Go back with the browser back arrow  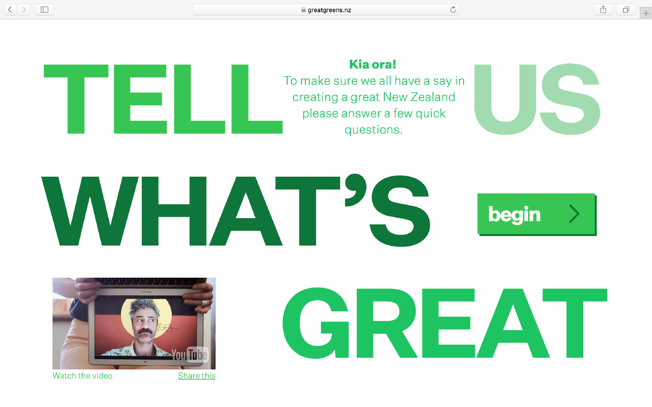click(10, 9)
